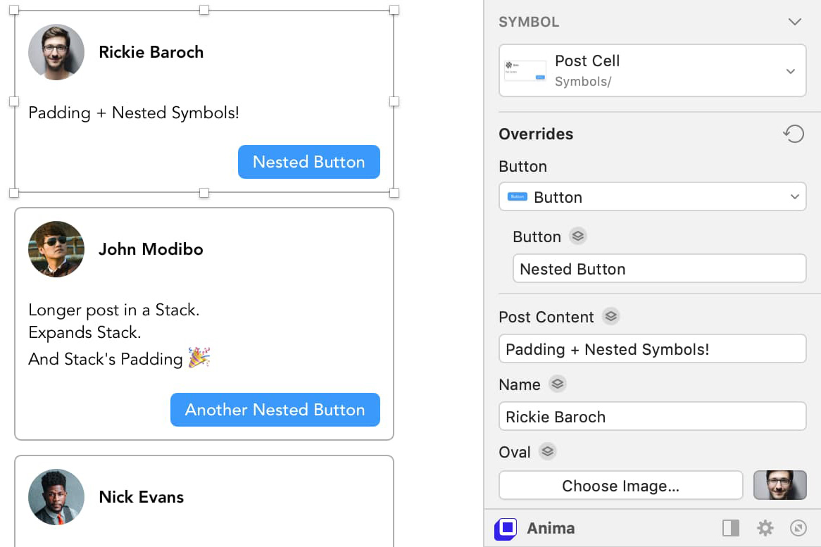Open the Post Cell symbol dropdown
The width and height of the screenshot is (821, 547).
click(653, 70)
